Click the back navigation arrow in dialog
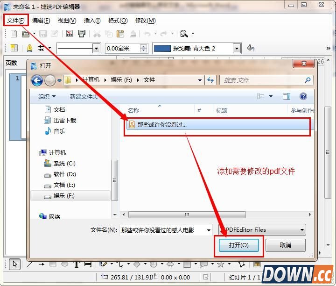 [37, 80]
